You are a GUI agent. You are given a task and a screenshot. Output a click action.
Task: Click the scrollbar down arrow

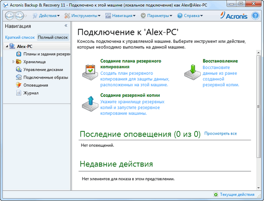pos(258,188)
